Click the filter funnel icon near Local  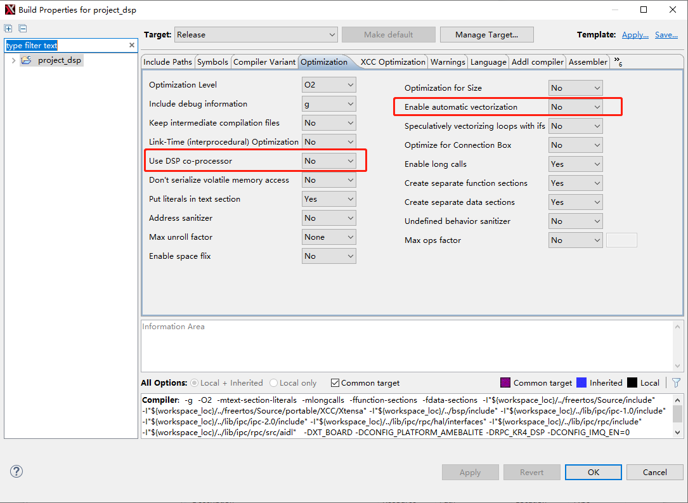pos(676,382)
